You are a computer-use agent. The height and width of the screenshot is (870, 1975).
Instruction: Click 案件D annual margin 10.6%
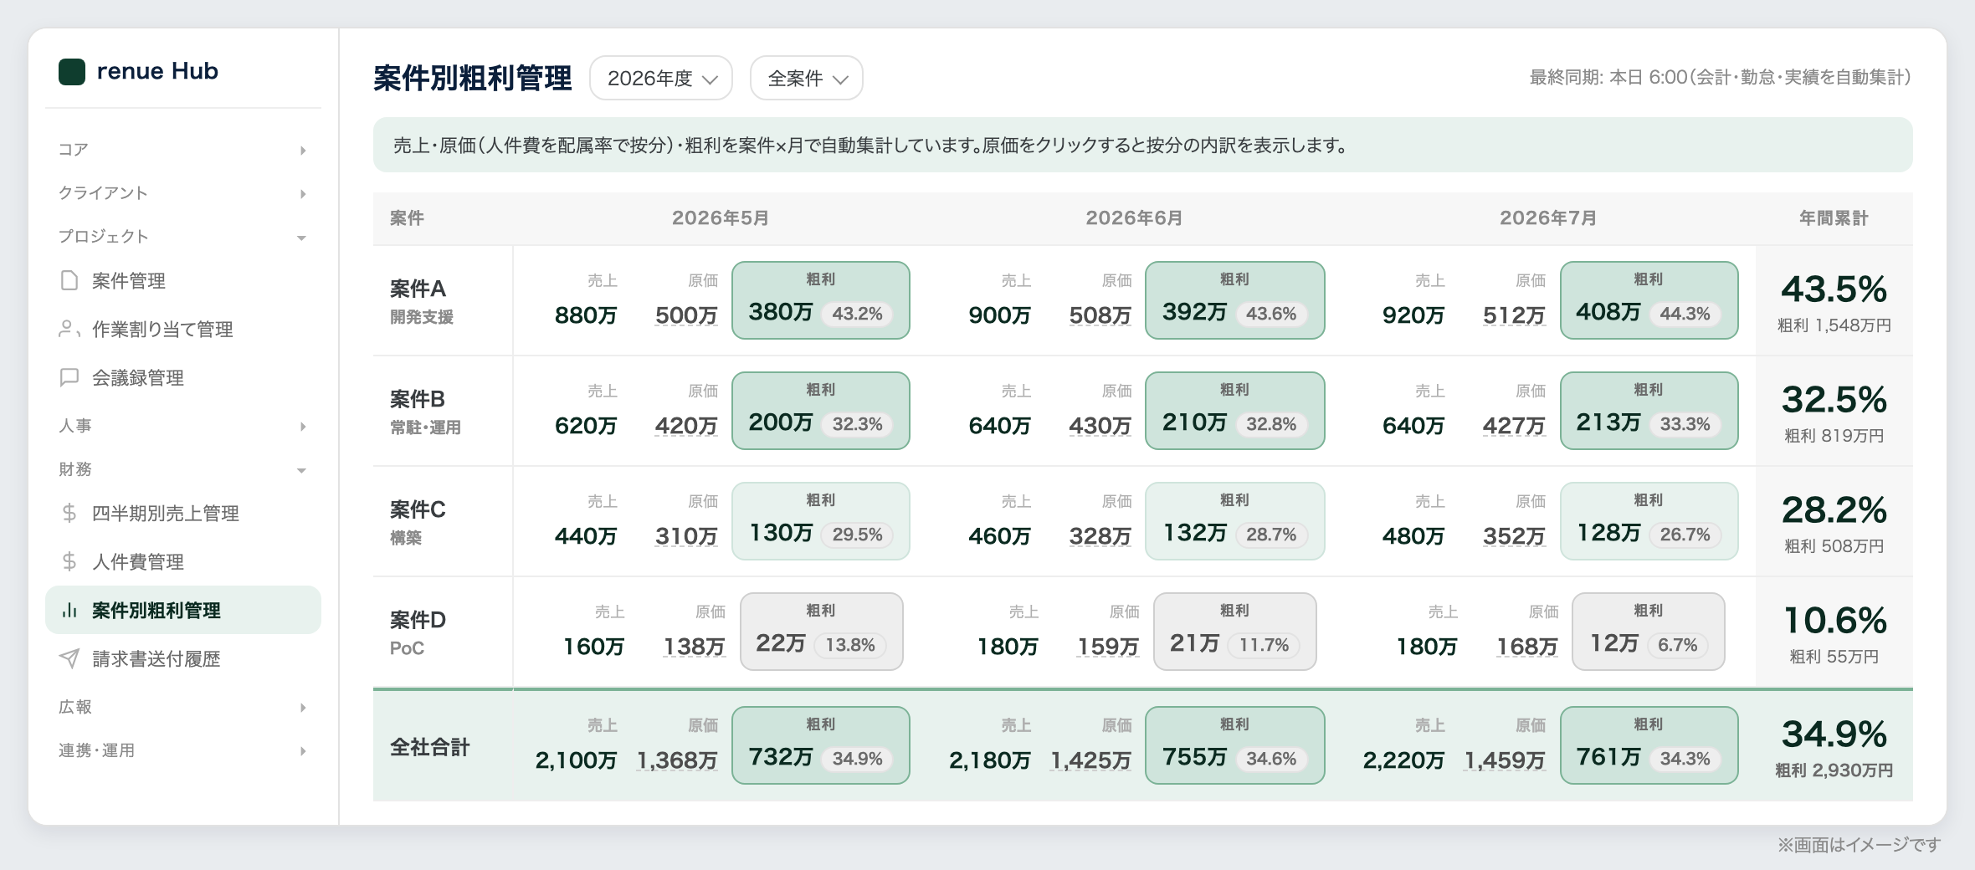pyautogui.click(x=1834, y=621)
